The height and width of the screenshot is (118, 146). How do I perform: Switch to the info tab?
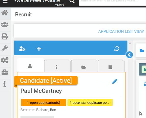point(57,66)
